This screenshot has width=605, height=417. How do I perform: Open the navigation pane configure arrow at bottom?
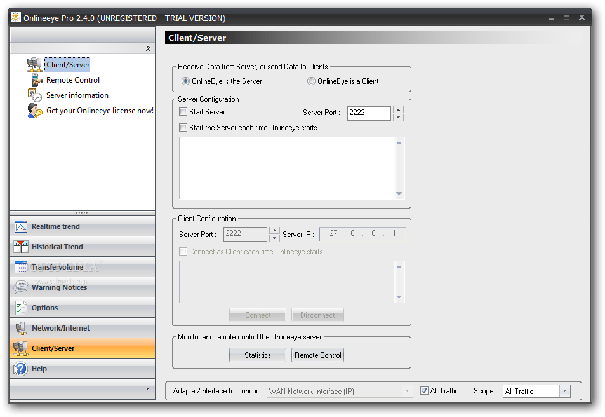click(147, 388)
